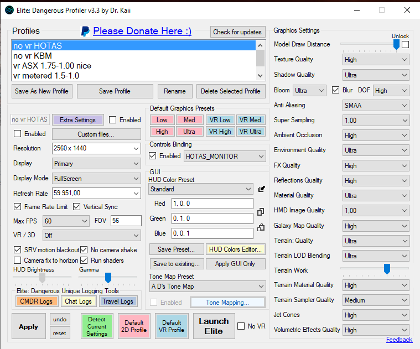
Task: Click the Apply button
Action: [x=28, y=326]
